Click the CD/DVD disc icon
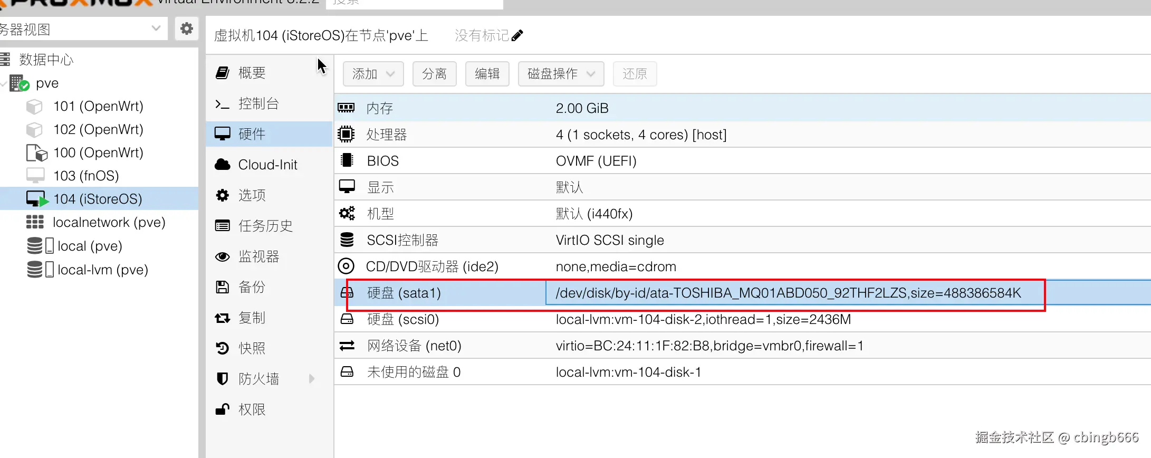The height and width of the screenshot is (458, 1151). 346,266
